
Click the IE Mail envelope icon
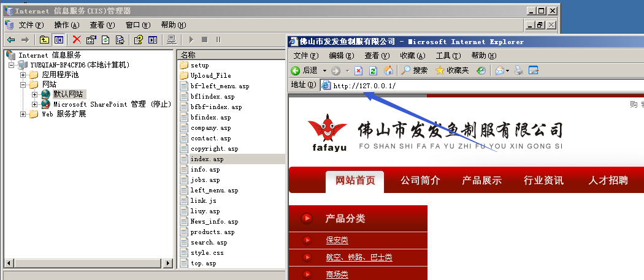pos(499,70)
